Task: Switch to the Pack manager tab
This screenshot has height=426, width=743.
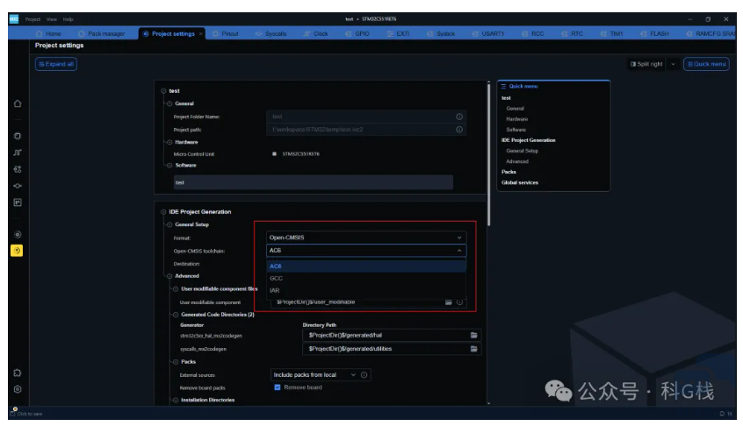Action: click(102, 33)
